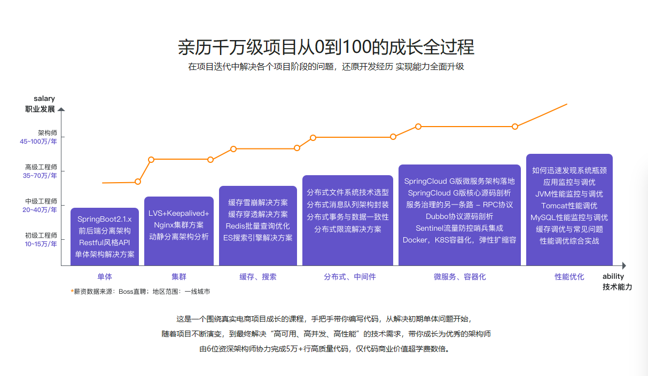The width and height of the screenshot is (648, 376).
Task: Click the 架构师 salary level label
Action: [x=48, y=132]
